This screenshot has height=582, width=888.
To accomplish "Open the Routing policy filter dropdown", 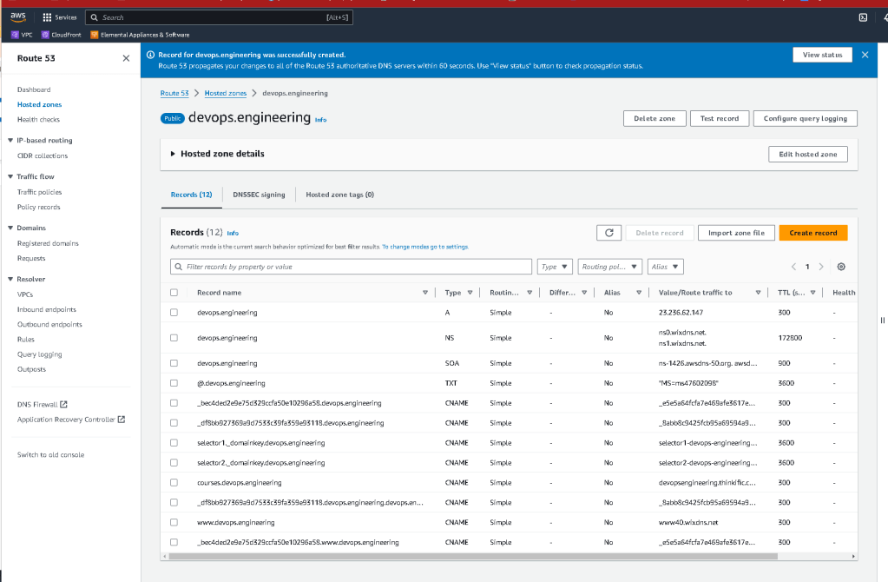I will tap(610, 267).
